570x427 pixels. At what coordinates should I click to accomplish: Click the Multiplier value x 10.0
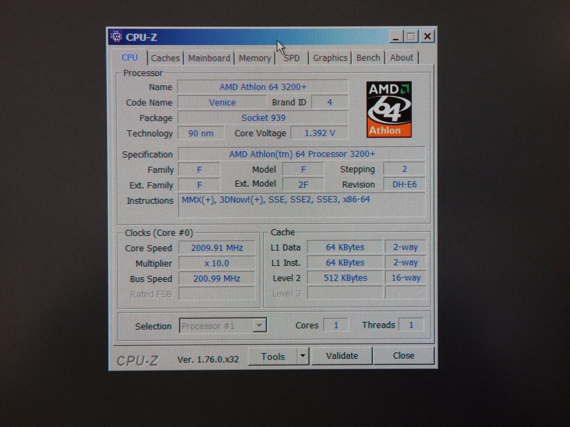(x=217, y=263)
